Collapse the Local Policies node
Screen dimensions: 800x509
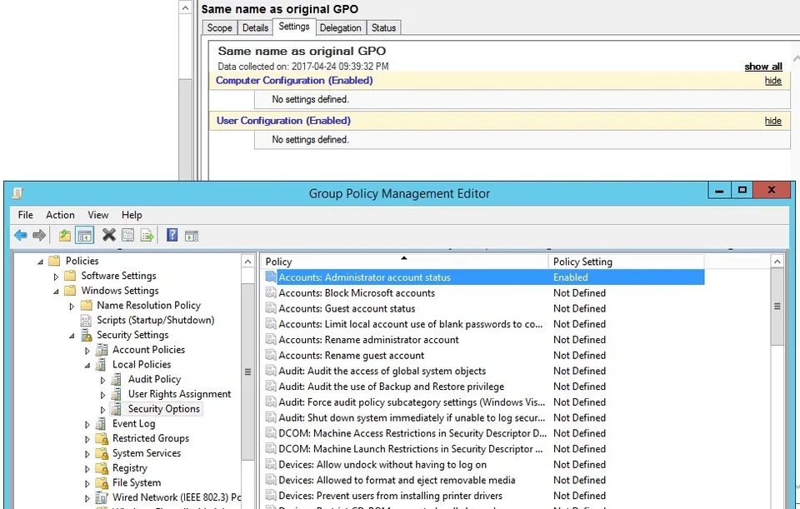87,365
